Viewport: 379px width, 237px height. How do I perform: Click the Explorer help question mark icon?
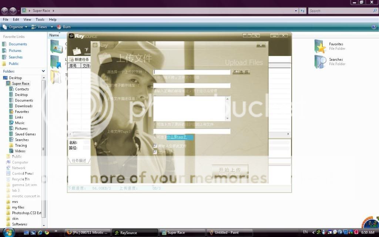click(374, 27)
